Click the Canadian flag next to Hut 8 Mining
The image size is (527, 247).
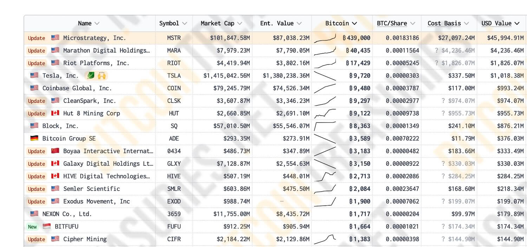coord(55,113)
